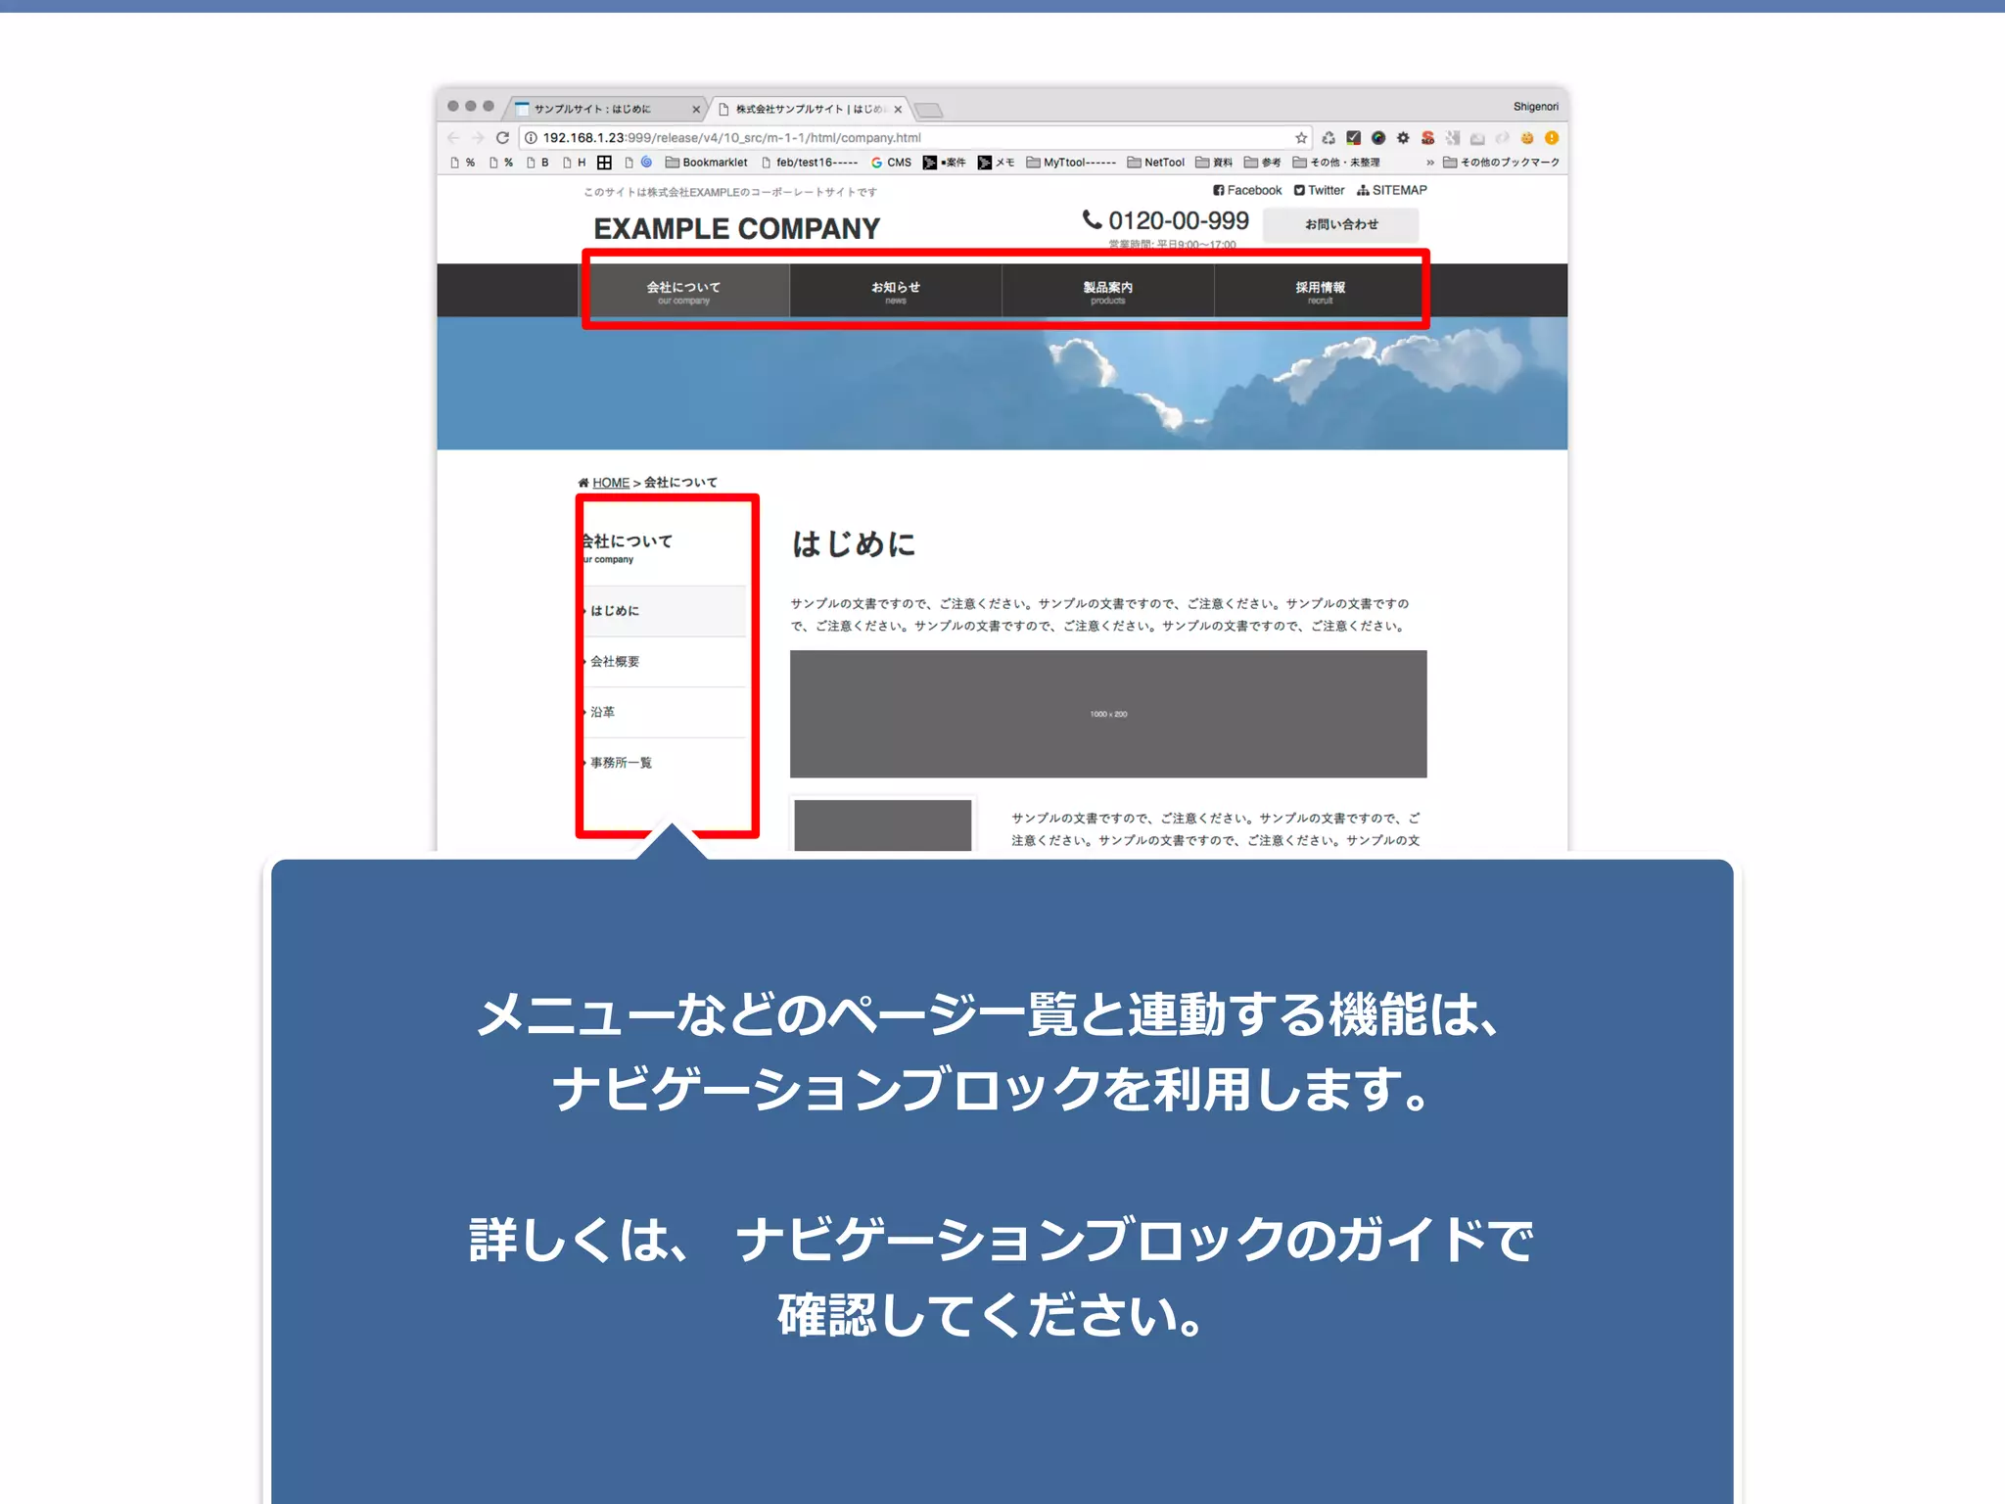Select はじめに in the side menu
The height and width of the screenshot is (1504, 2005).
(x=663, y=611)
